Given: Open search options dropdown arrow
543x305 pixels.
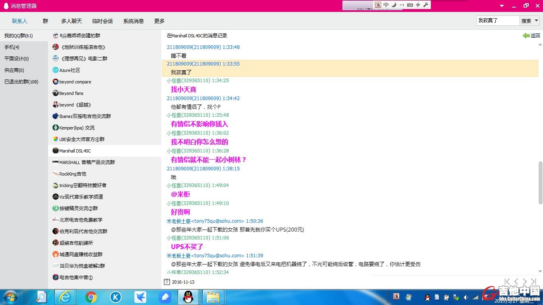Looking at the screenshot, I should [x=536, y=21].
